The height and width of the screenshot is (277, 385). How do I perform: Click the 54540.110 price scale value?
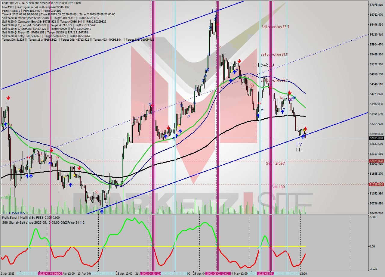tap(376, 84)
